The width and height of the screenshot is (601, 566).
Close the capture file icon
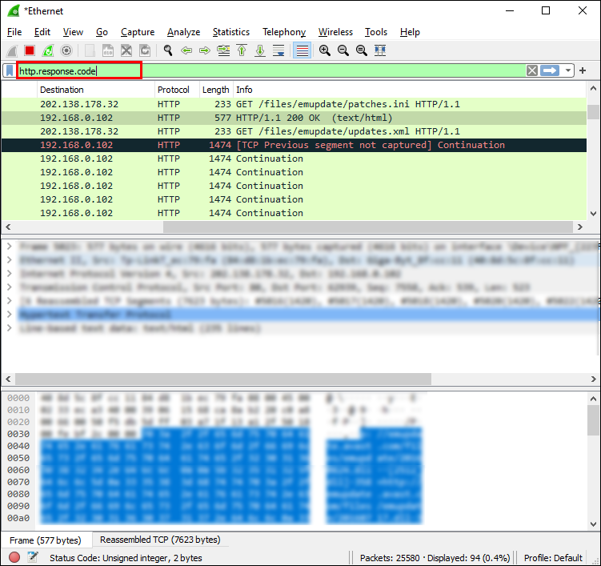coord(126,50)
